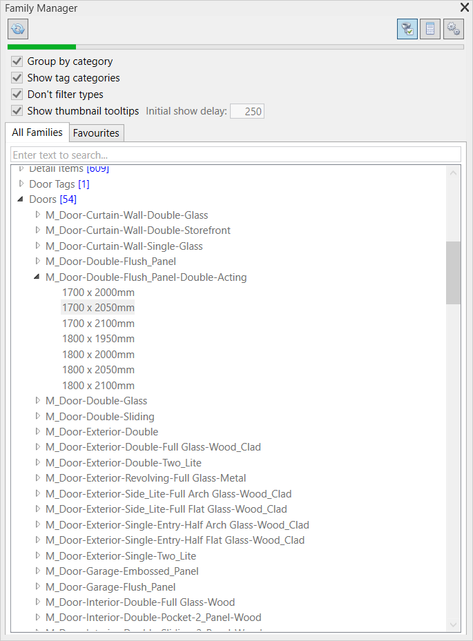Expand M_Door-Garage-Embossed_Panel family
This screenshot has width=473, height=641.
click(x=38, y=571)
